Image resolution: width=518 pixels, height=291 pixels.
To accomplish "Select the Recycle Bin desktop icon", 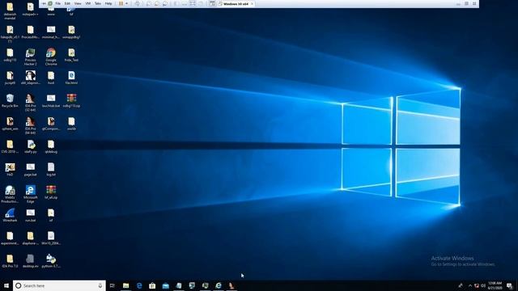I will (x=10, y=101).
